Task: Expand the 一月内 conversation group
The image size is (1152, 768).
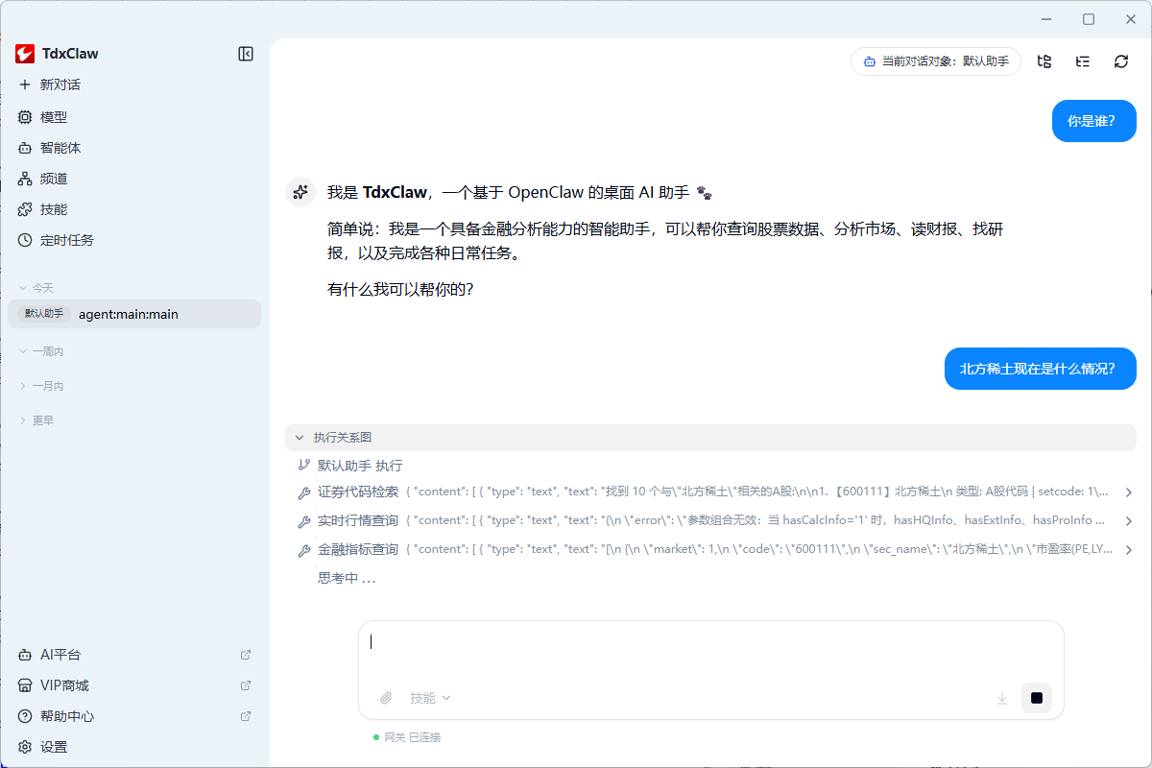Action: click(x=41, y=386)
